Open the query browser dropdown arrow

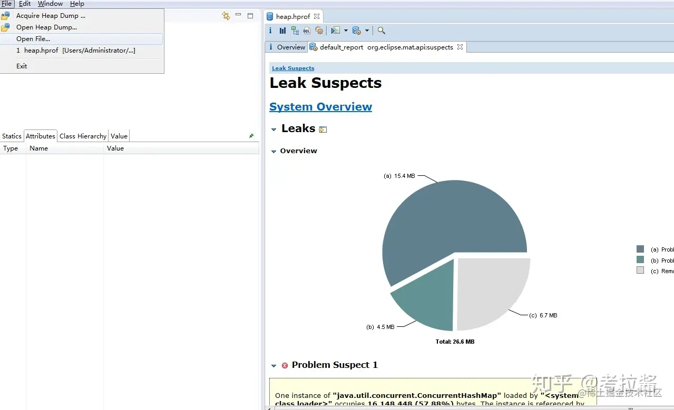(x=367, y=31)
